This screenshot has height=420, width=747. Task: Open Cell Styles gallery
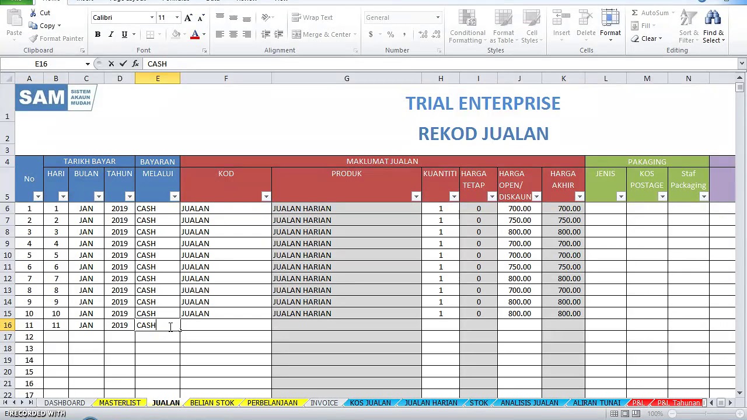(530, 26)
